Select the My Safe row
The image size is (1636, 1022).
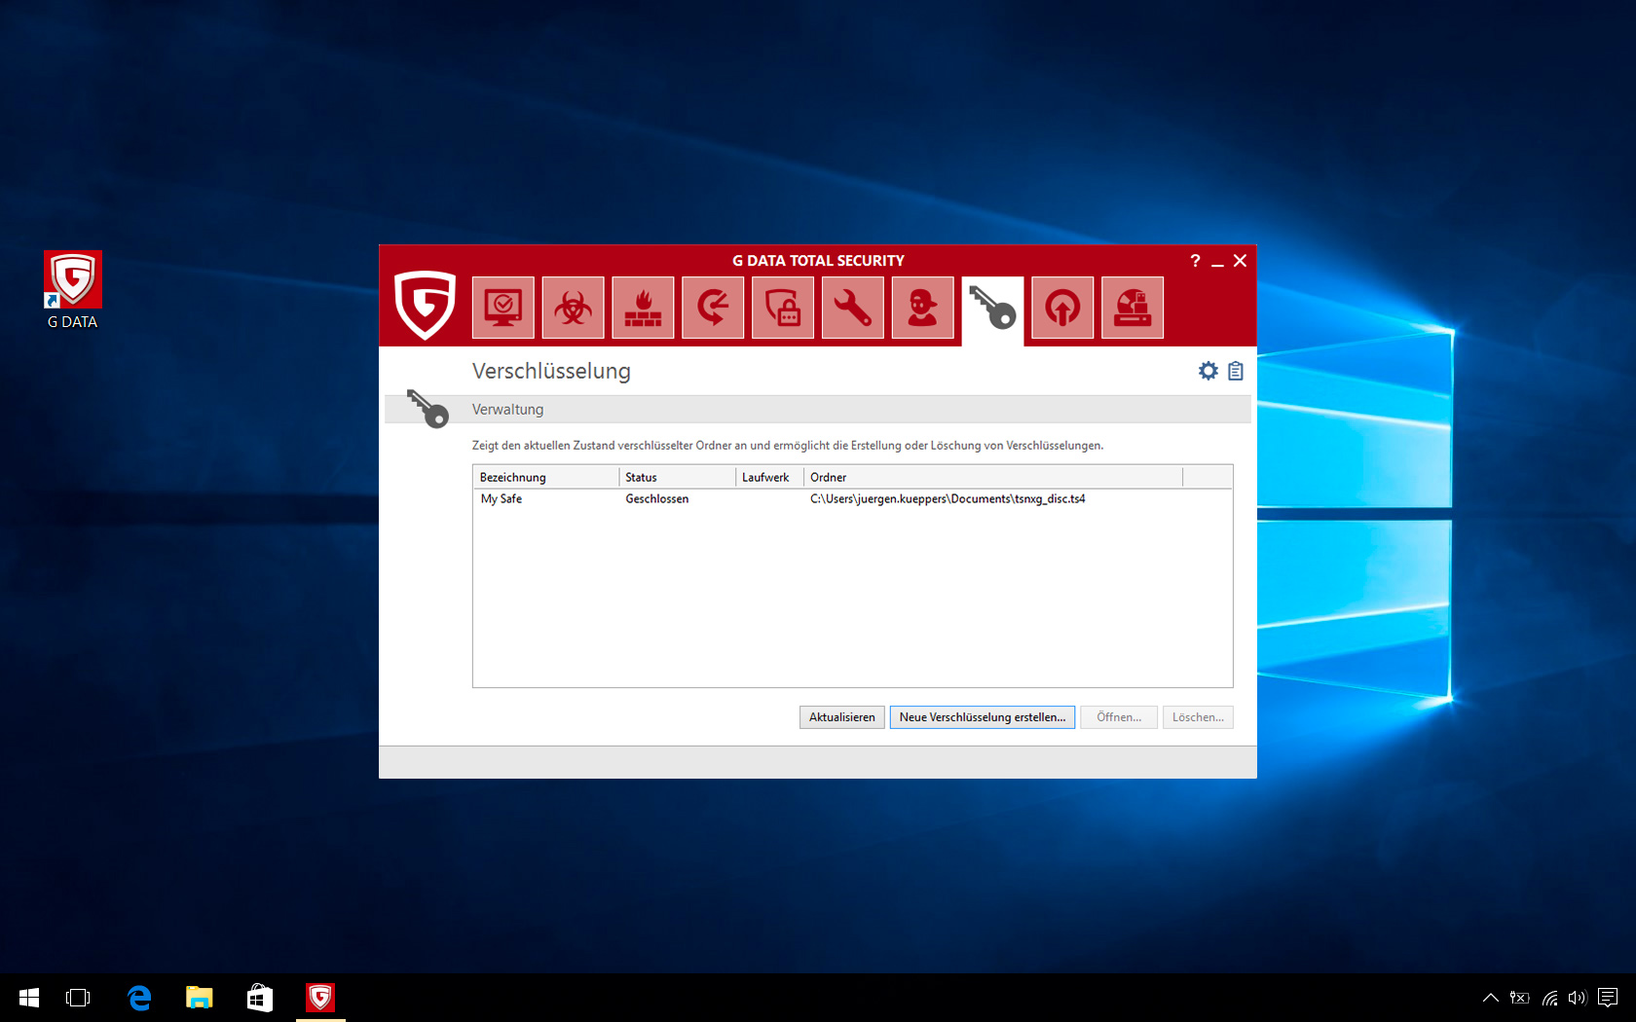tap(852, 498)
